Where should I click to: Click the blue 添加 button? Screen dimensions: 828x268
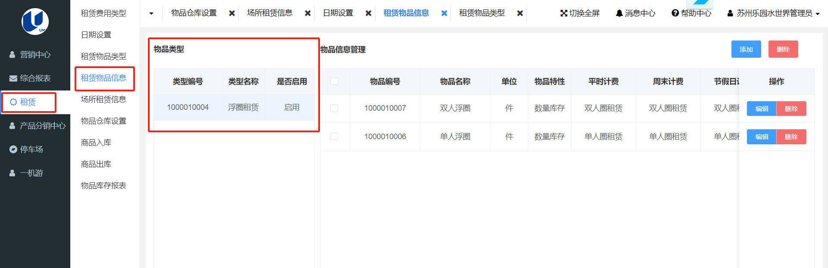(x=746, y=49)
